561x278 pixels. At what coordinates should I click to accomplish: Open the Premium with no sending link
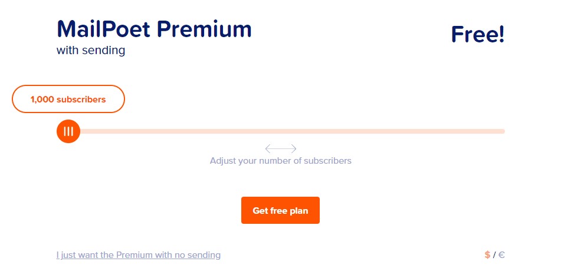(139, 255)
